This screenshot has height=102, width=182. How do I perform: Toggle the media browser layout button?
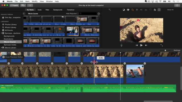(x=23, y=5)
